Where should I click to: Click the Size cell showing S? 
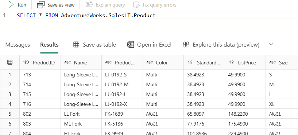pyautogui.click(x=282, y=75)
